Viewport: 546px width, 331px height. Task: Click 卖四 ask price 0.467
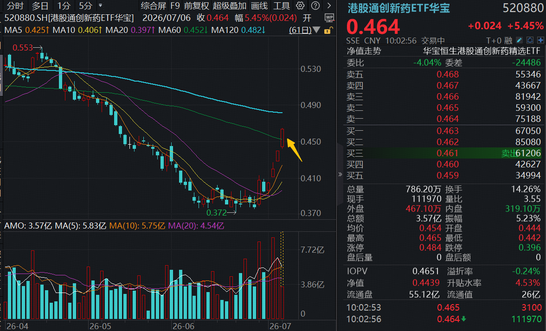pyautogui.click(x=448, y=86)
